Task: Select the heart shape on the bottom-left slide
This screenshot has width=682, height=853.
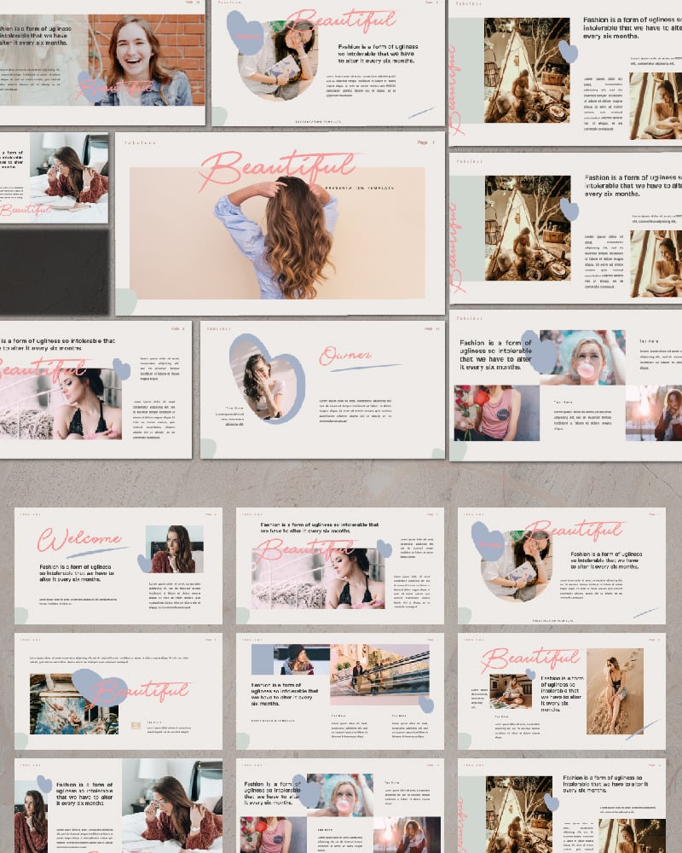Action: coord(42,783)
